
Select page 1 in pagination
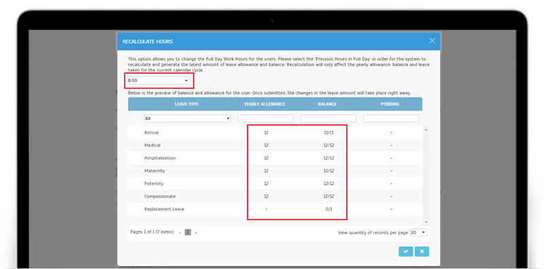coord(188,232)
